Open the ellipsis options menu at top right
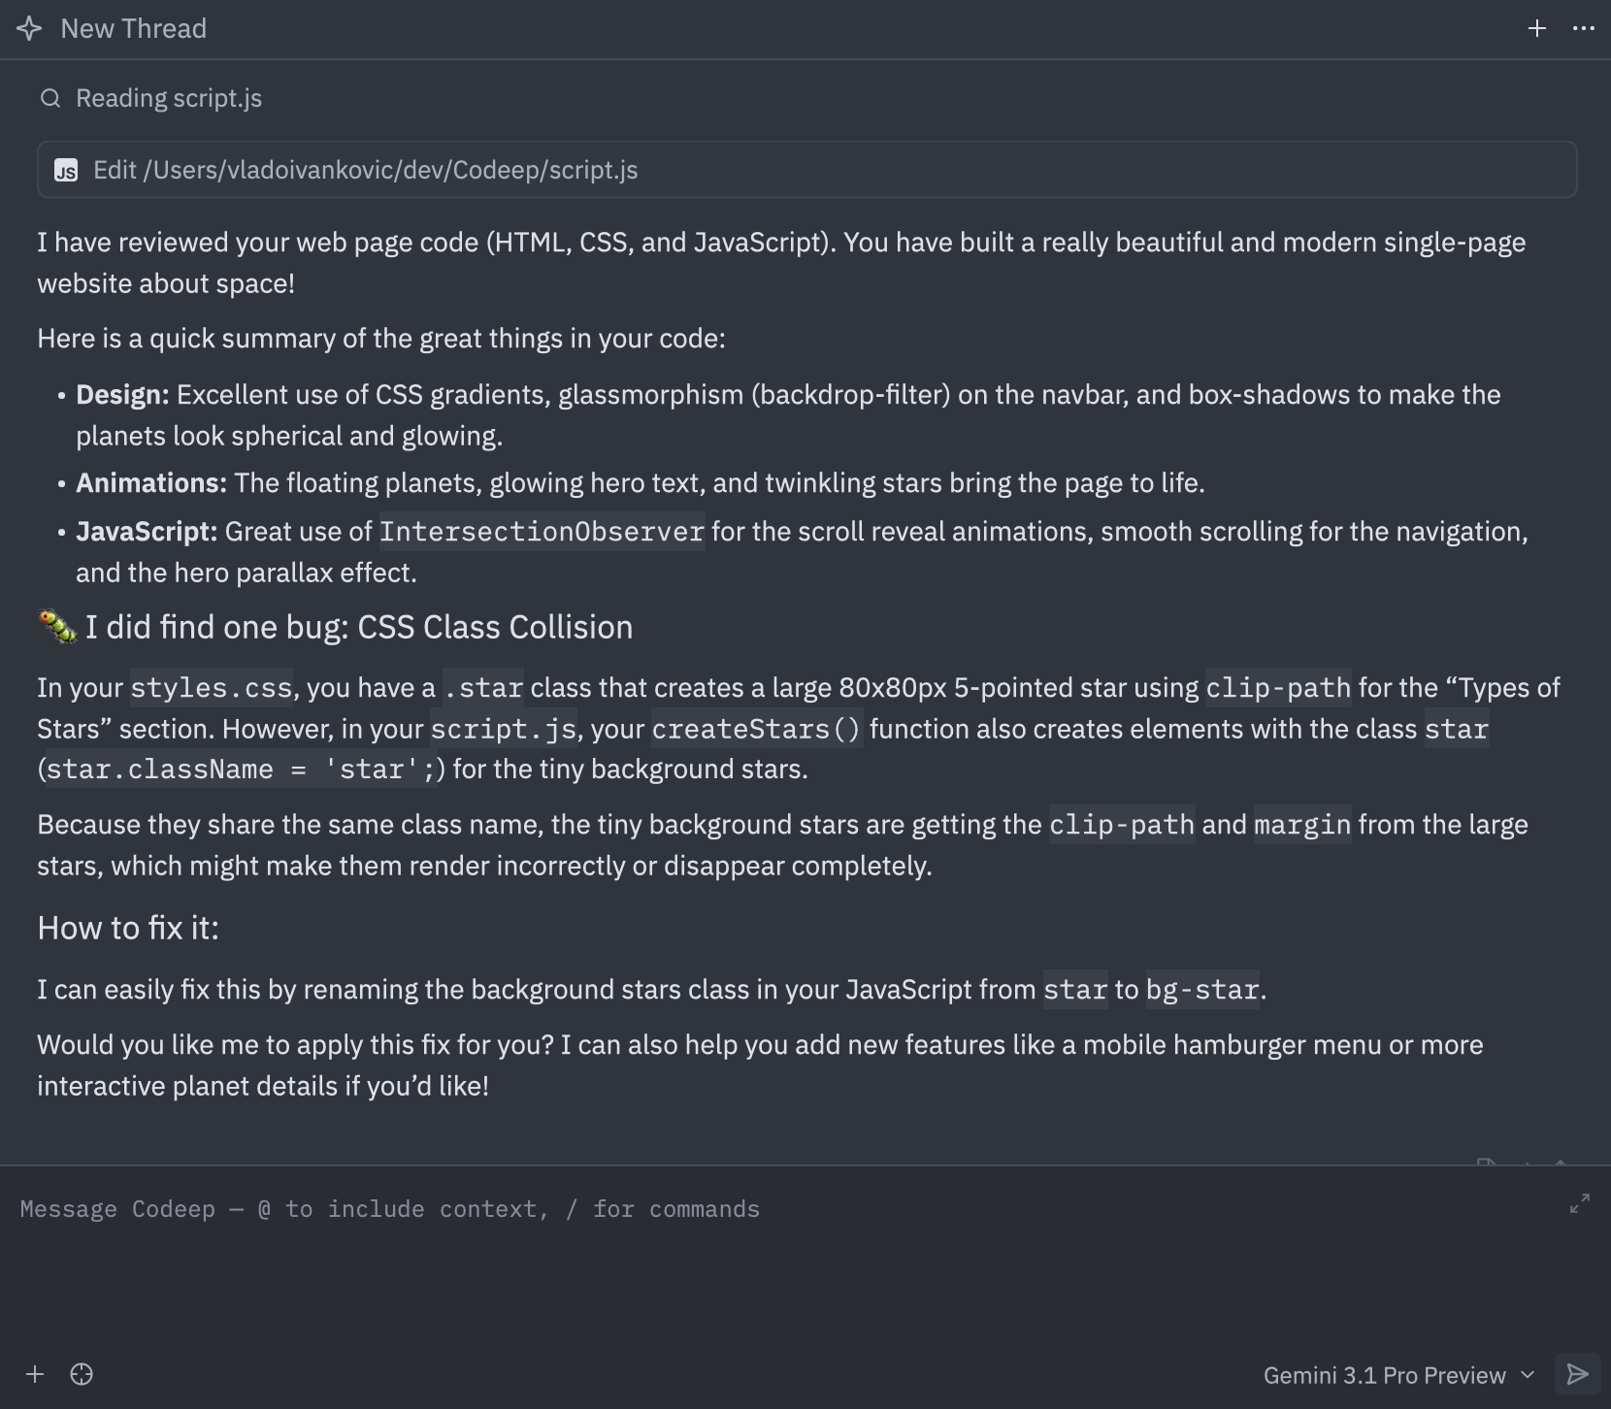Screen dimensions: 1611x1409 [x=1582, y=28]
